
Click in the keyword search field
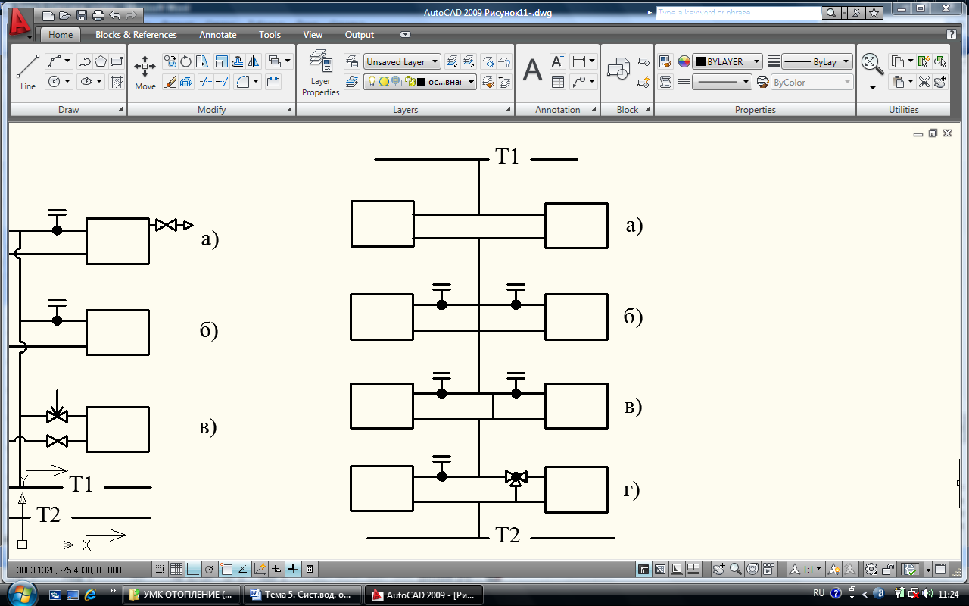tap(738, 13)
